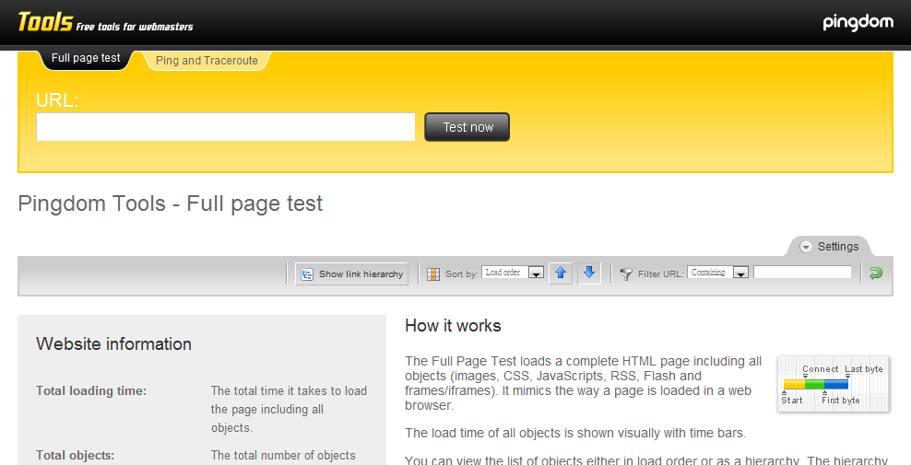The width and height of the screenshot is (911, 465).
Task: Click the Pingdom Tools - Full page test heading
Action: coord(171,203)
